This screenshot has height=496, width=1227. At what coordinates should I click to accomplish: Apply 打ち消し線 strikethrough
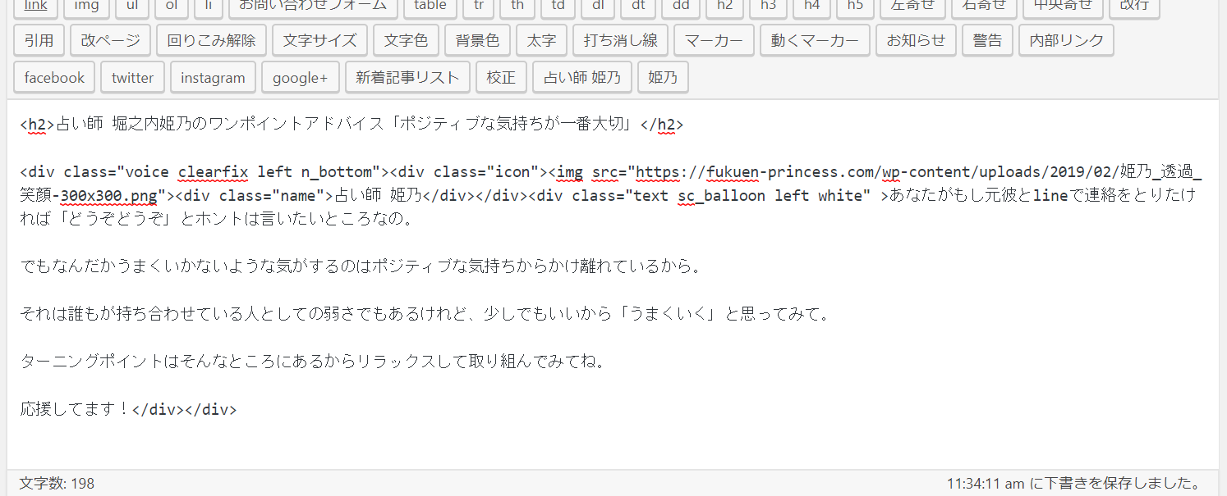(x=620, y=40)
